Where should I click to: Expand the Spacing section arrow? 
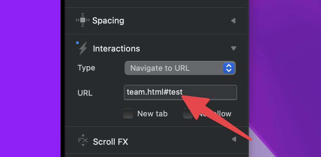[233, 21]
